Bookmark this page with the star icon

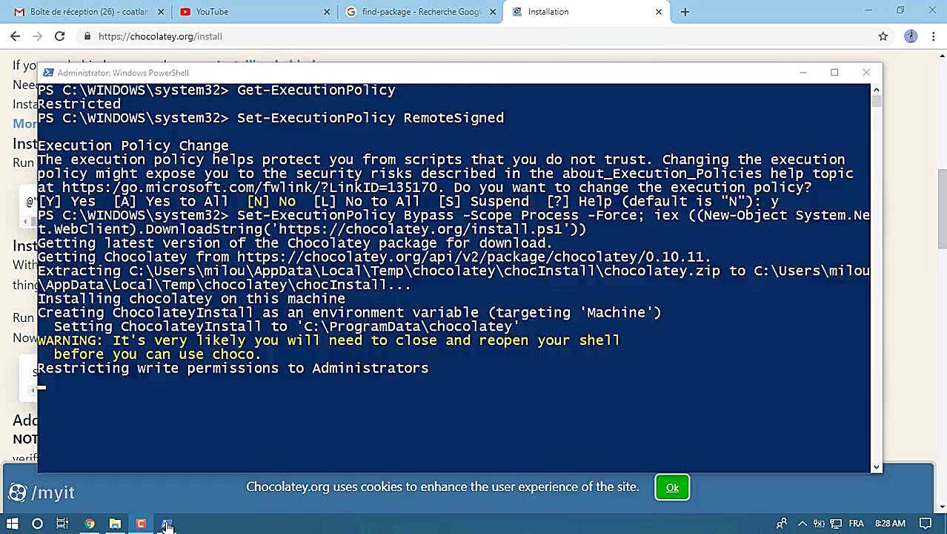[x=883, y=36]
